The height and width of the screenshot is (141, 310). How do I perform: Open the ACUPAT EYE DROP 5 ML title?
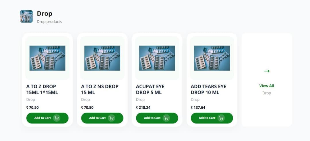[x=150, y=89]
